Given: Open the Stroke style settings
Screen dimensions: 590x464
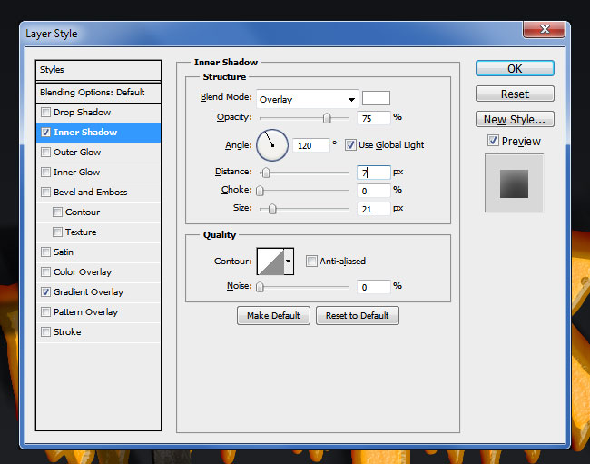Looking at the screenshot, I should pyautogui.click(x=67, y=332).
